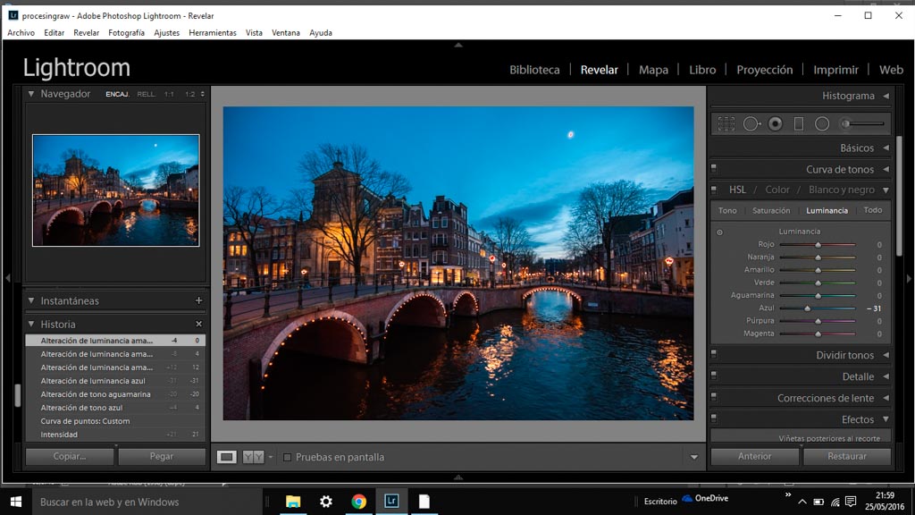915x515 pixels.
Task: Select the Crop Overlay tool
Action: pos(726,124)
